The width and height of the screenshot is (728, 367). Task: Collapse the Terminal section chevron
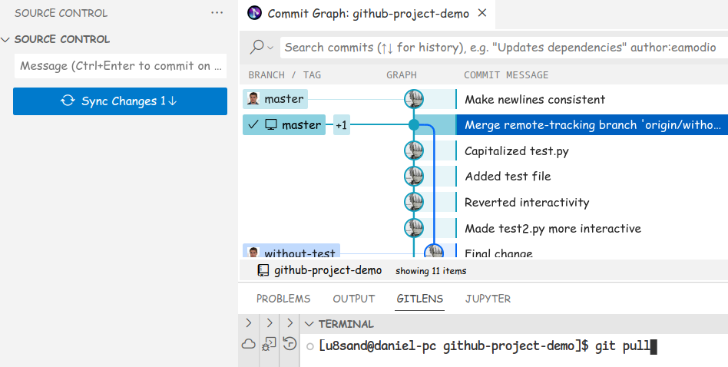tap(309, 324)
